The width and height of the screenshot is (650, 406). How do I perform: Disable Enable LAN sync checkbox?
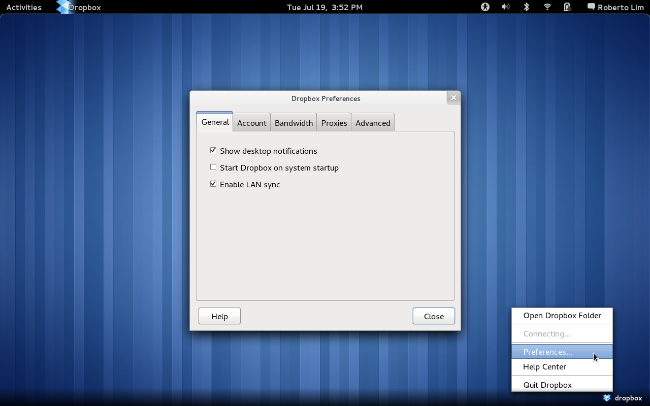(213, 184)
